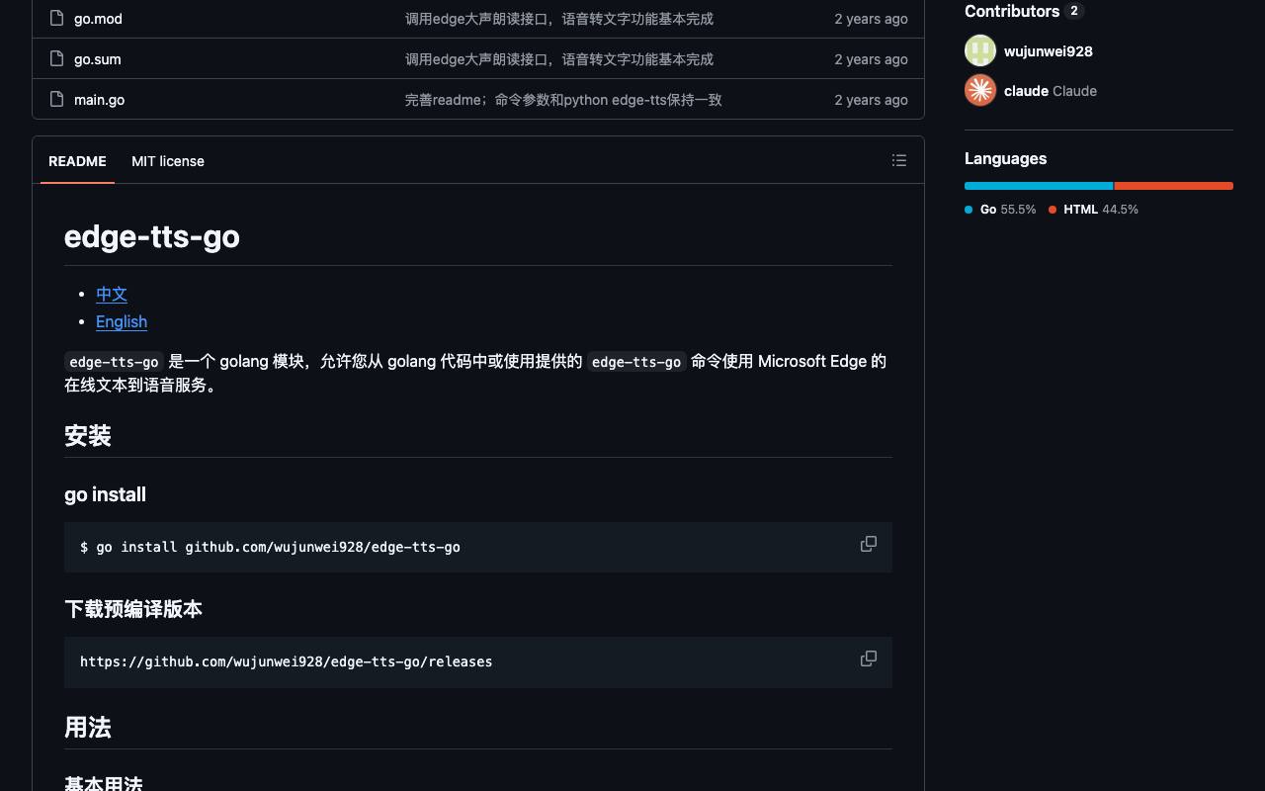This screenshot has height=791, width=1265.
Task: Click the file icon beside go.sum
Action: pyautogui.click(x=56, y=58)
